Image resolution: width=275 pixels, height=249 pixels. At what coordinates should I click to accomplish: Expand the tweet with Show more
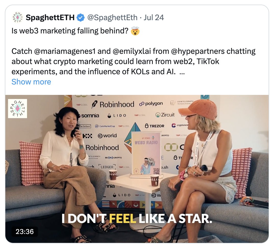click(31, 82)
